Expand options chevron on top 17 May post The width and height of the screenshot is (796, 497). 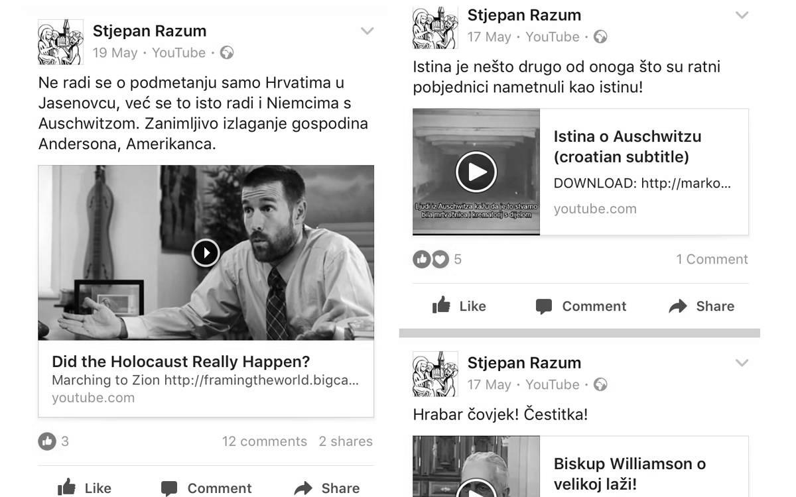[742, 15]
